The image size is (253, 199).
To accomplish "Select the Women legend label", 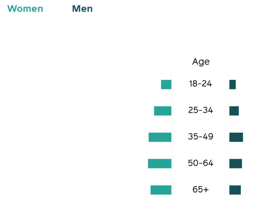I will pyautogui.click(x=25, y=9).
